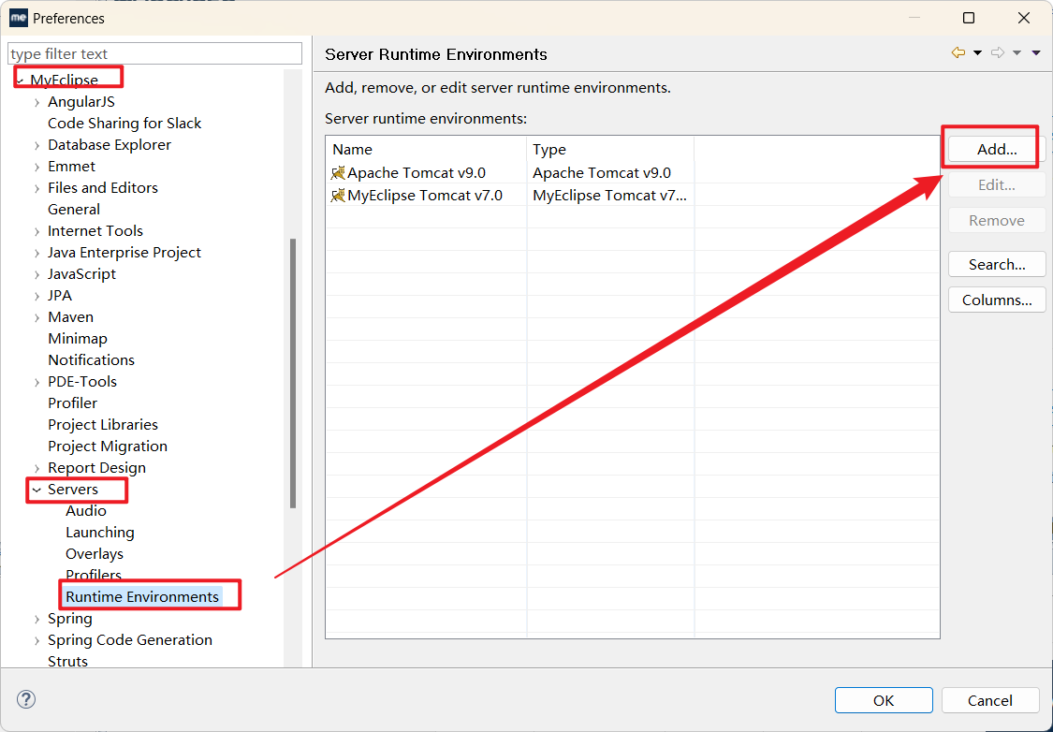Viewport: 1053px width, 732px height.
Task: Open the view menu triangle at top right
Action: (x=1036, y=53)
